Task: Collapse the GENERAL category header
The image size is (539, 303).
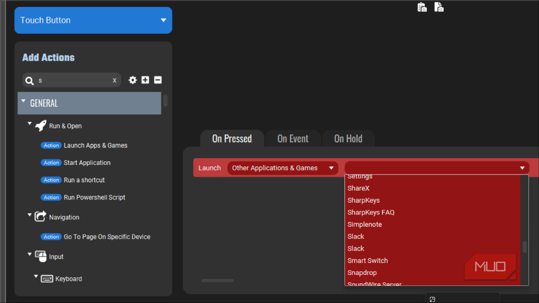Action: click(x=89, y=103)
